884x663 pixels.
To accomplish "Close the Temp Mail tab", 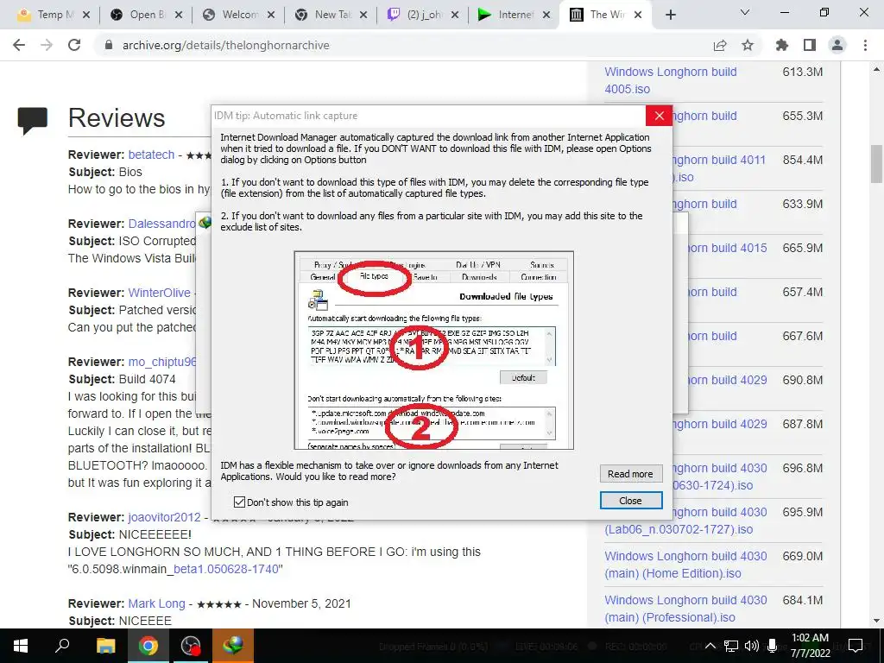I will click(85, 16).
